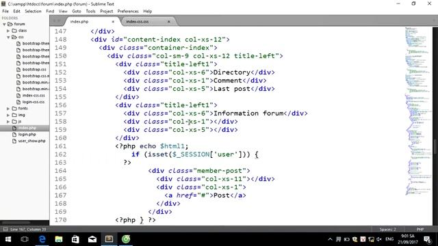
Task: Open user_show.php file icon in sidebar
Action: coord(14,141)
